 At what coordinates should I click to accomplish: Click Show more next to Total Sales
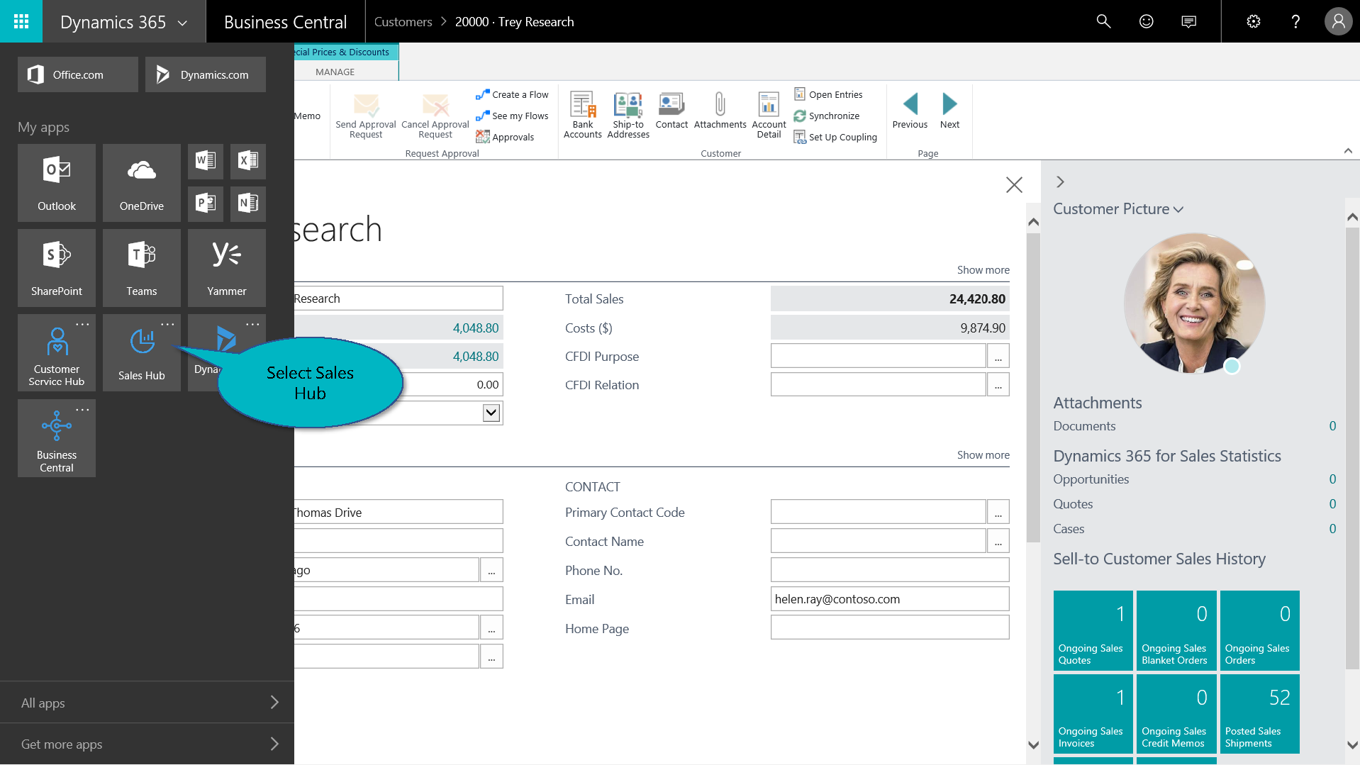[x=983, y=270]
